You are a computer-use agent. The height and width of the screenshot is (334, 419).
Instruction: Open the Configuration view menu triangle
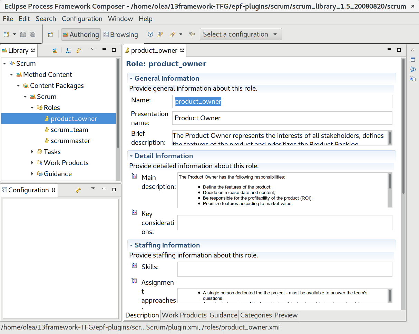coord(93,189)
